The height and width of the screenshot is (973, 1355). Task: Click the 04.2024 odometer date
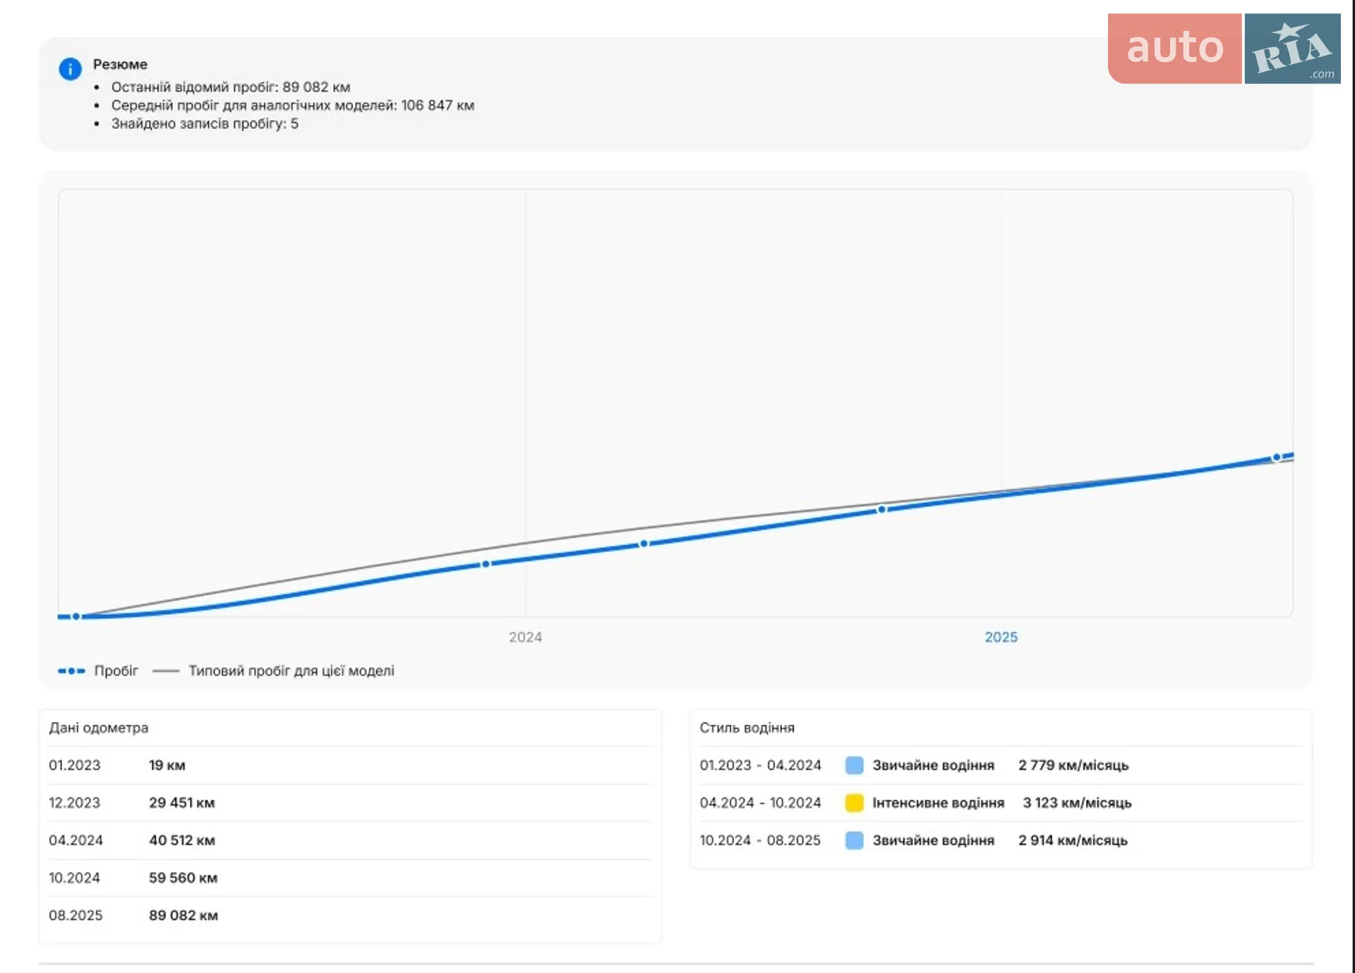[x=76, y=840]
